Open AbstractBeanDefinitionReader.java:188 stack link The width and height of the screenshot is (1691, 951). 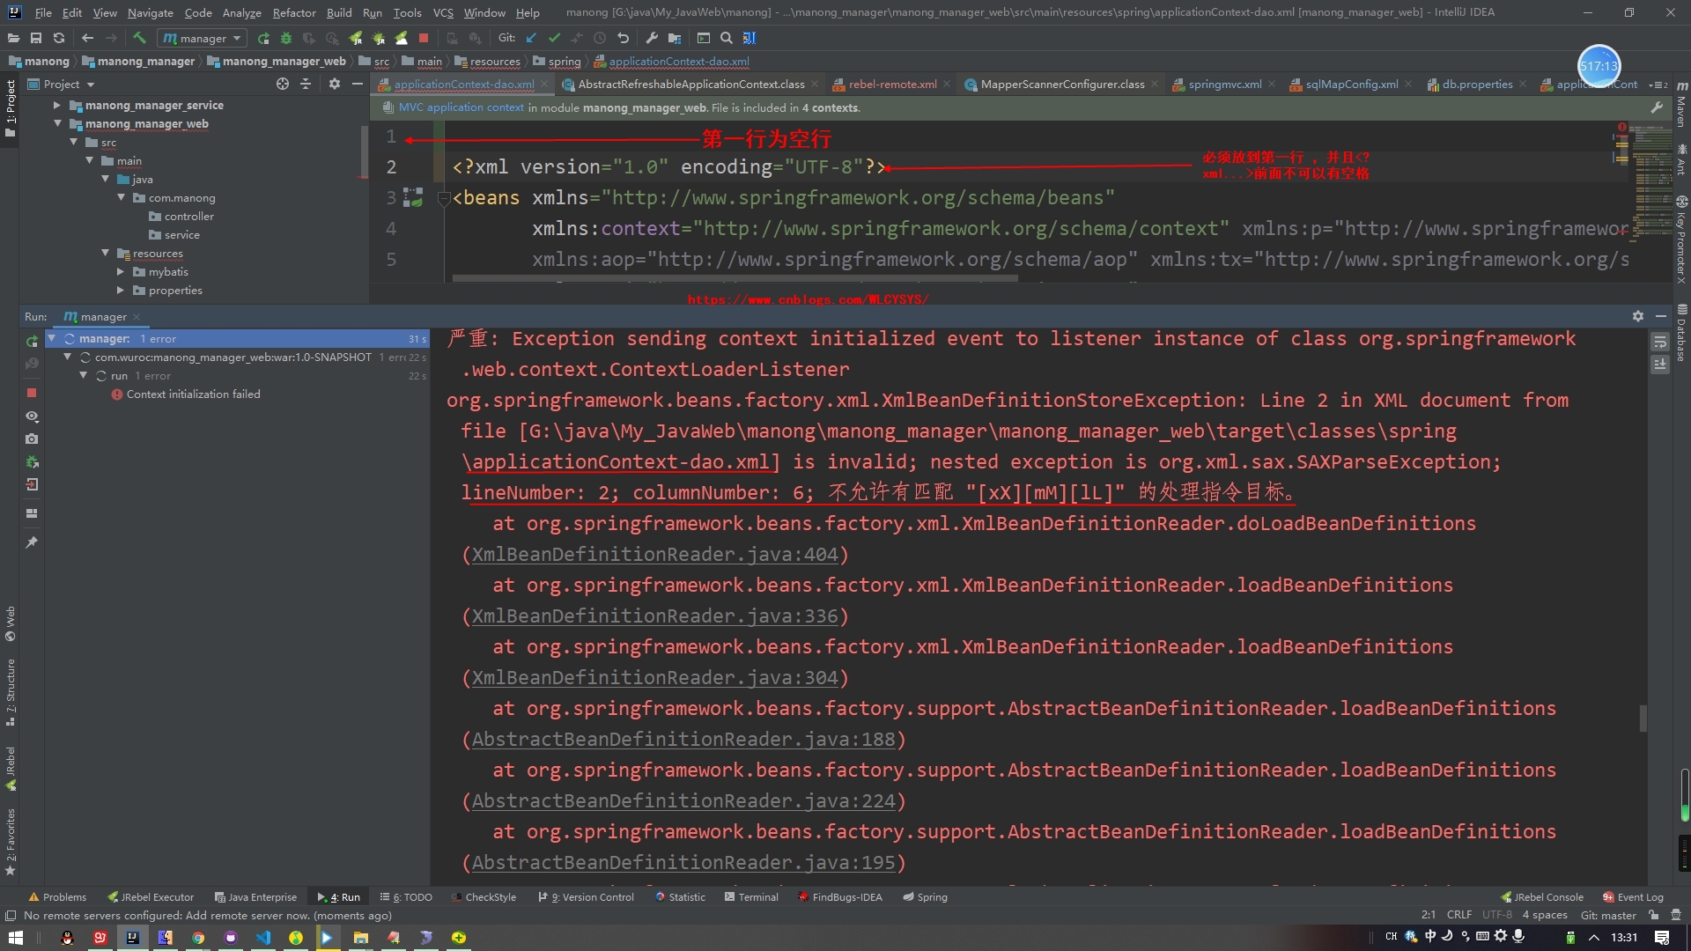[683, 740]
